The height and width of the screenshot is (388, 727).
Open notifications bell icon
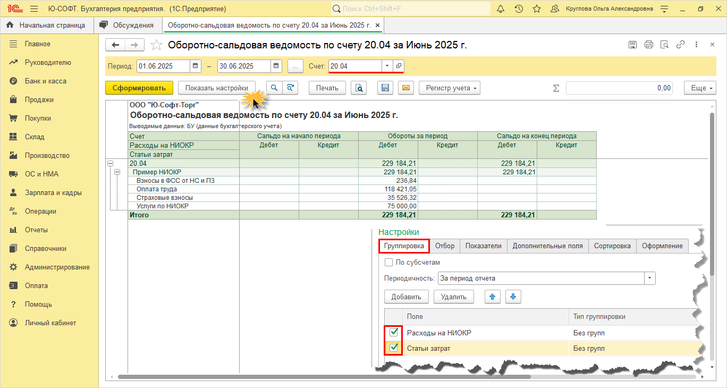coord(501,9)
